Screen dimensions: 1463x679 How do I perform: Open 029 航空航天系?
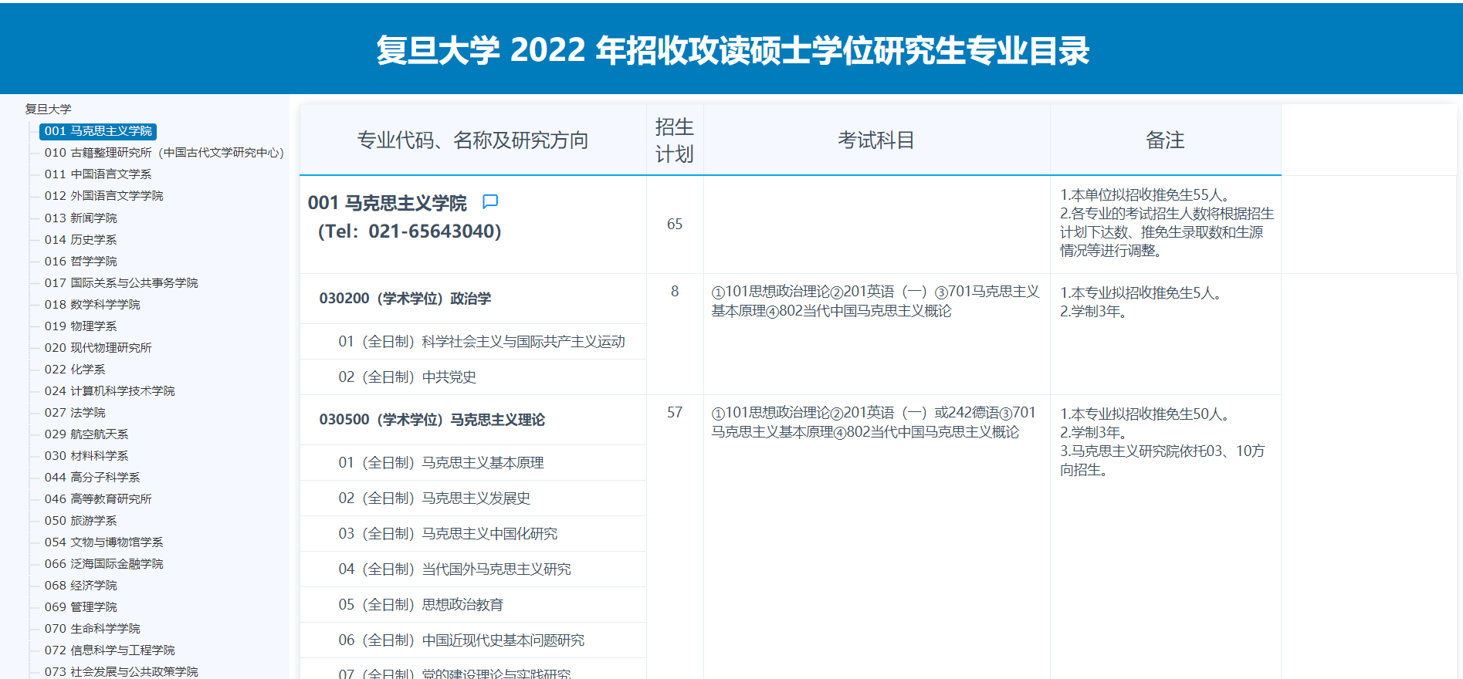pos(86,434)
